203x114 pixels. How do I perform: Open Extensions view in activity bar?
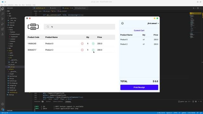tap(3, 29)
